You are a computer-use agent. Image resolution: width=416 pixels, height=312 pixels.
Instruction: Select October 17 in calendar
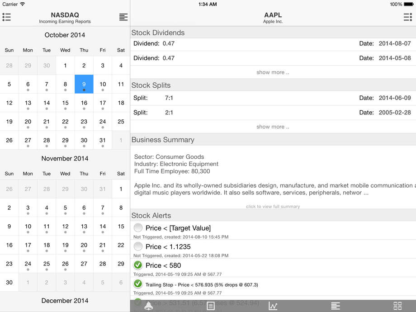click(x=103, y=103)
